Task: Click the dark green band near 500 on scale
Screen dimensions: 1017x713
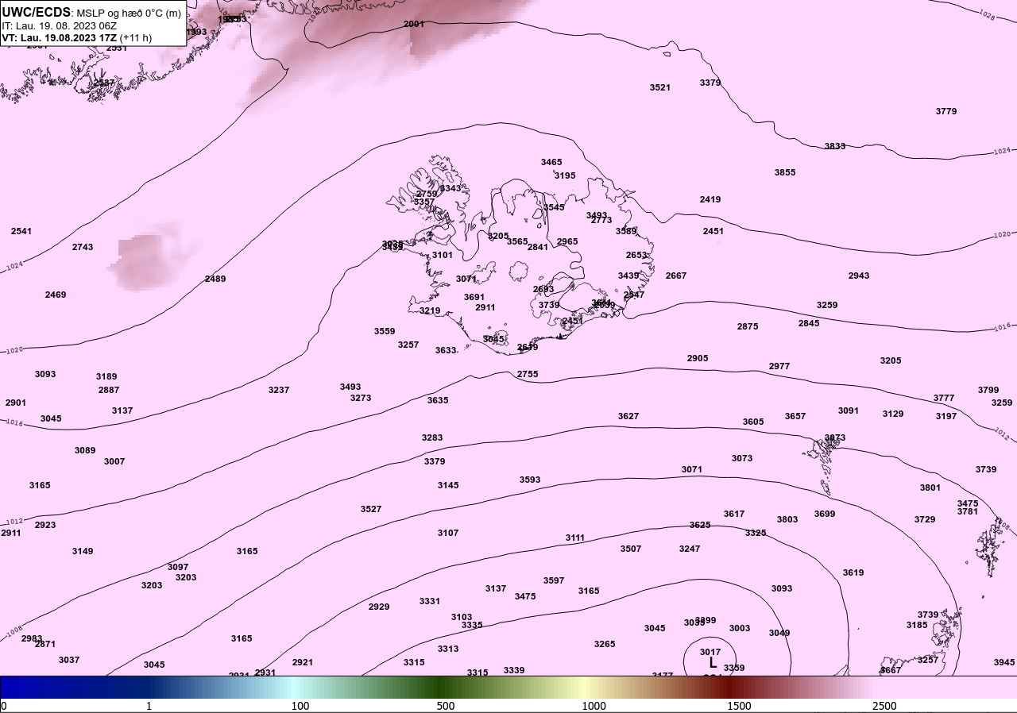Action: point(441,687)
